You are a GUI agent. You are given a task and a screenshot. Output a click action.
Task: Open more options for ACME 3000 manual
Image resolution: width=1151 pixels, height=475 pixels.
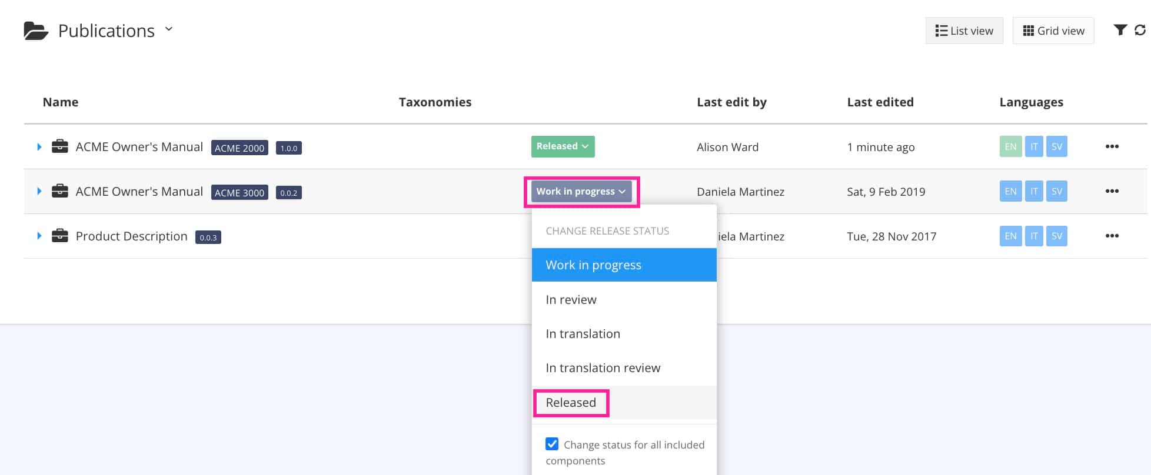pyautogui.click(x=1112, y=191)
